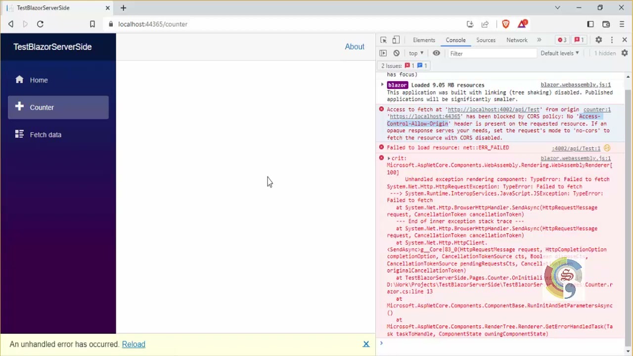
Task: Open the counter:1 source link
Action: click(597, 110)
